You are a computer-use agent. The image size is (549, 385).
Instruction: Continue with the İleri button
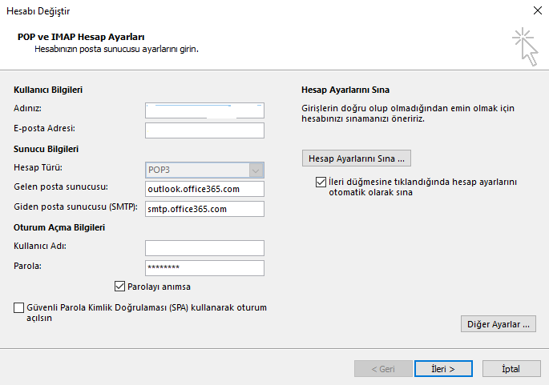coord(443,369)
